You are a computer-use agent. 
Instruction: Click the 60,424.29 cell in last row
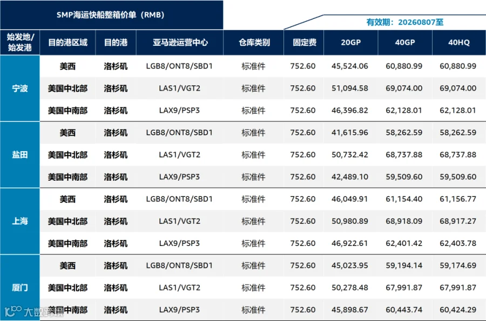(458, 310)
